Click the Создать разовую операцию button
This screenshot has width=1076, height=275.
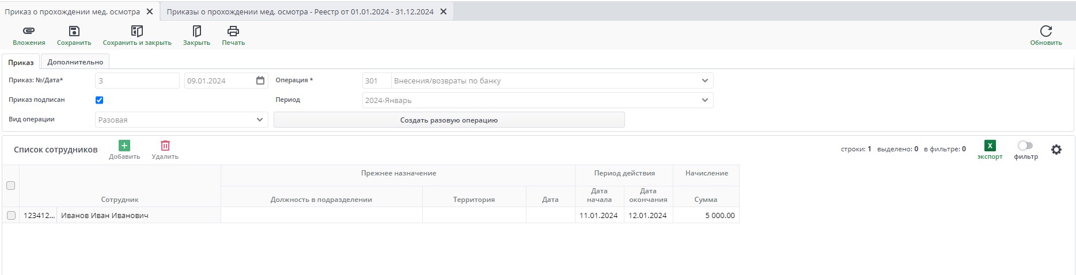point(449,120)
